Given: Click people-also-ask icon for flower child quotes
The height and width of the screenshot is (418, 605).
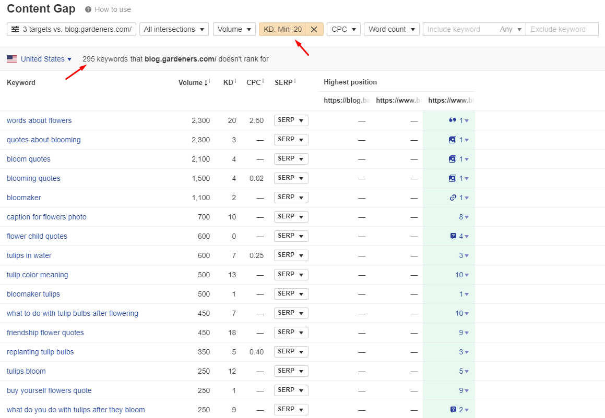Looking at the screenshot, I should pos(454,236).
